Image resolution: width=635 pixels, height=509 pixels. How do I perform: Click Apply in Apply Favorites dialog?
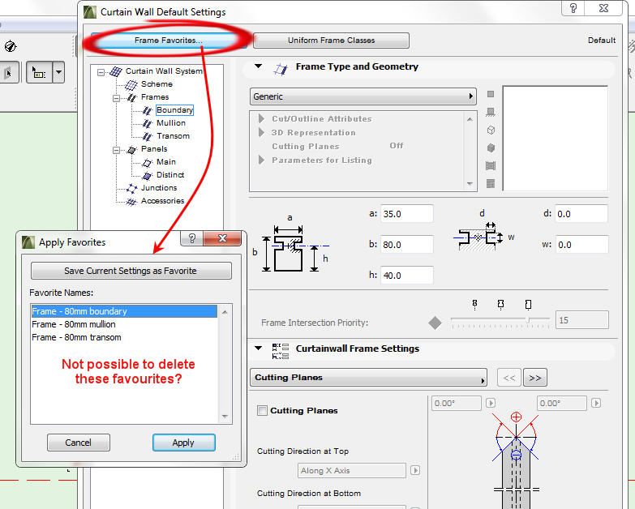pyautogui.click(x=183, y=443)
